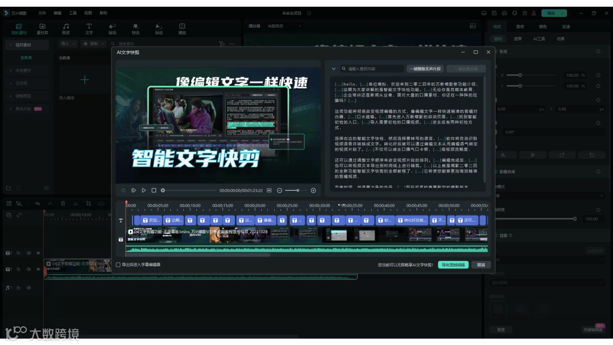
Task: Toggle visibility of the first timeline track
Action: (38, 253)
